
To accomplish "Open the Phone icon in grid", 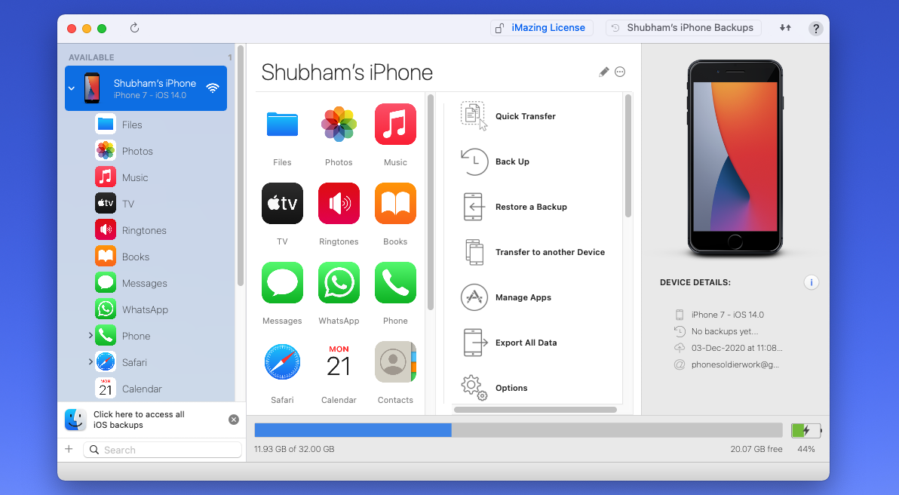I will 396,283.
